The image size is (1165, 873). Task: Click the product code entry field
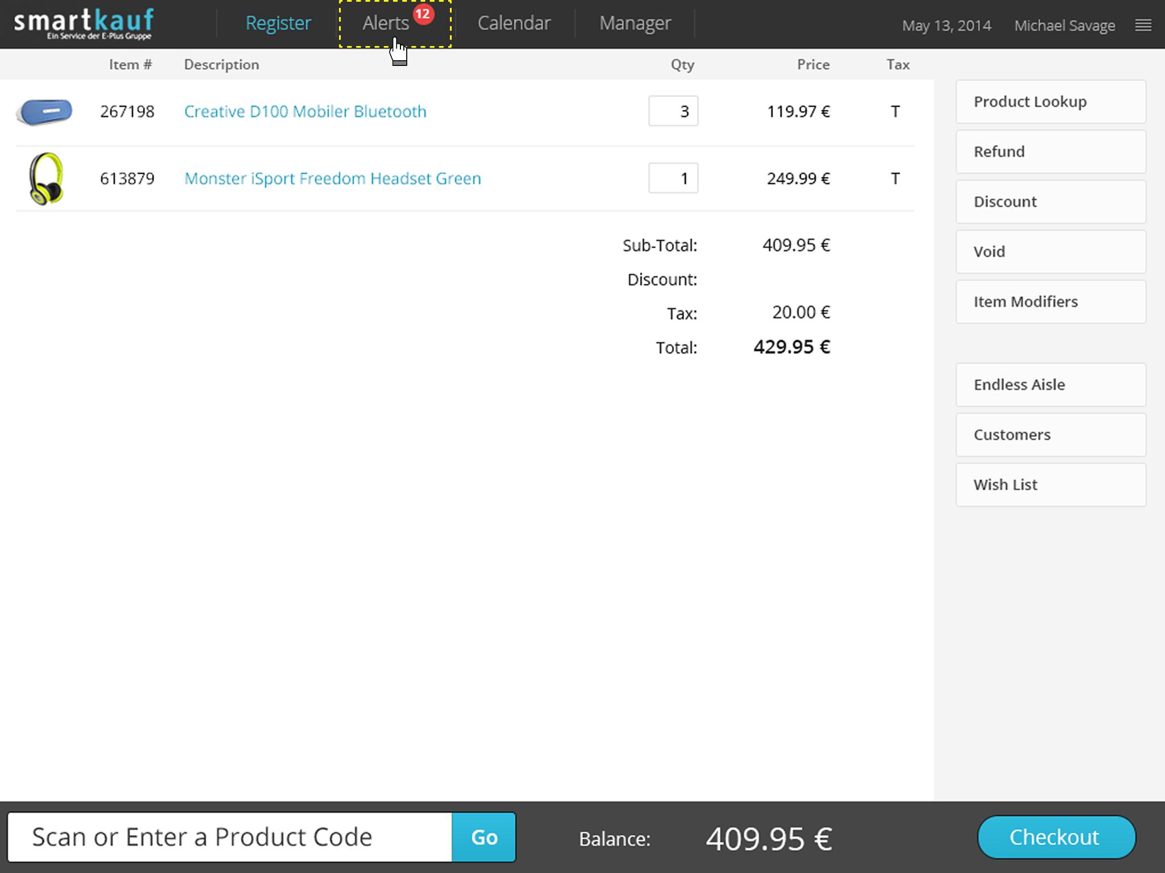230,837
